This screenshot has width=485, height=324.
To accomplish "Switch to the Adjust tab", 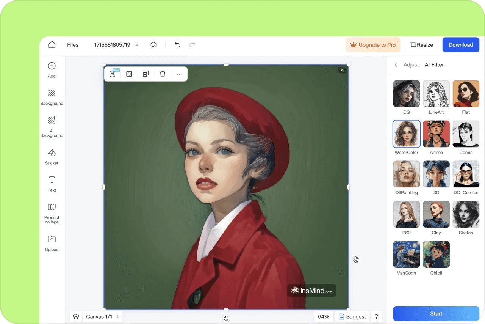I will point(411,65).
